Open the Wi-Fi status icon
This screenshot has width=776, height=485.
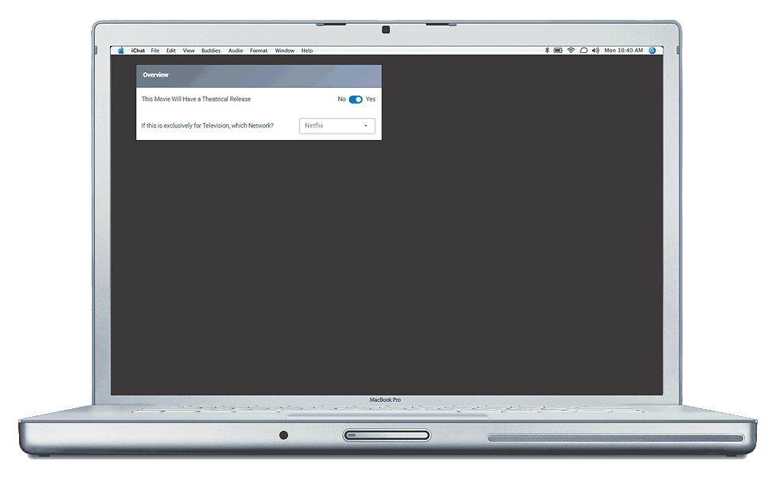pos(571,51)
